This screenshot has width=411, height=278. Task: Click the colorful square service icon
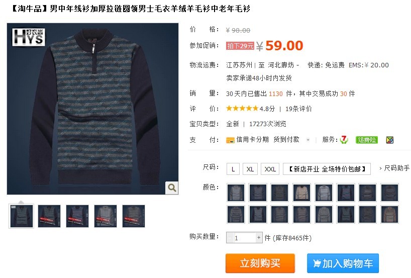click(x=390, y=140)
